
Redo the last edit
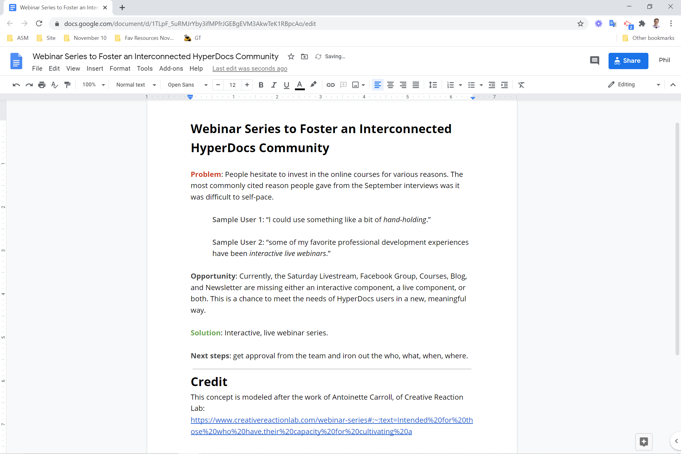point(29,85)
